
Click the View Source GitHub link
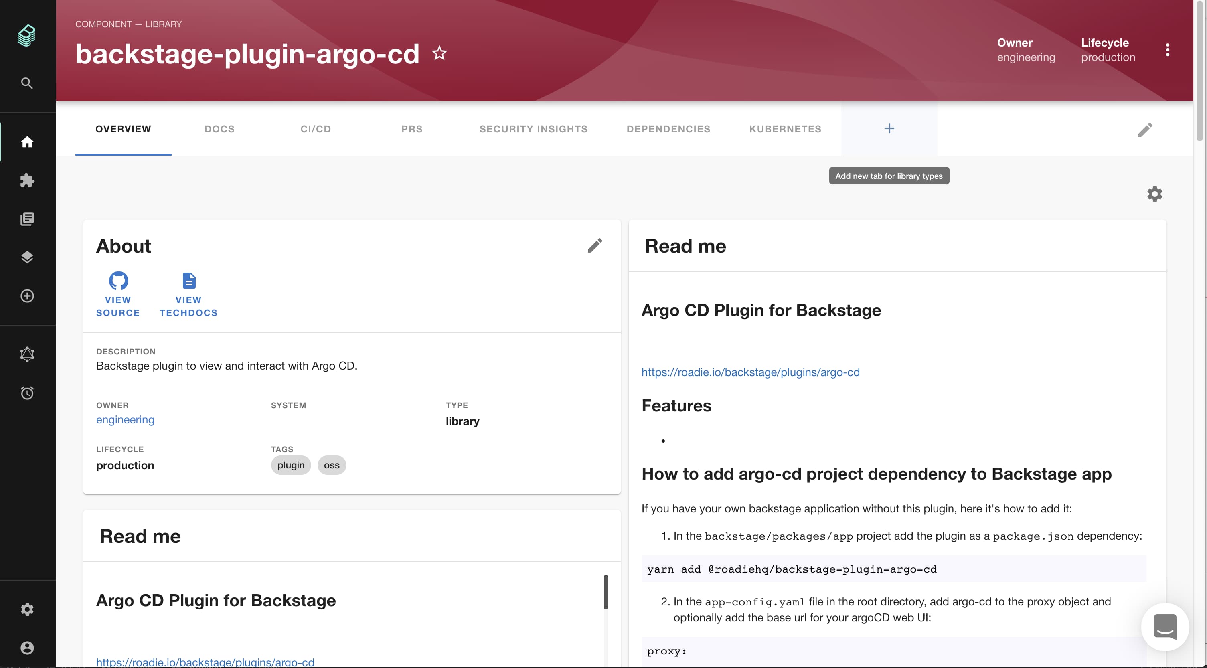(x=118, y=294)
